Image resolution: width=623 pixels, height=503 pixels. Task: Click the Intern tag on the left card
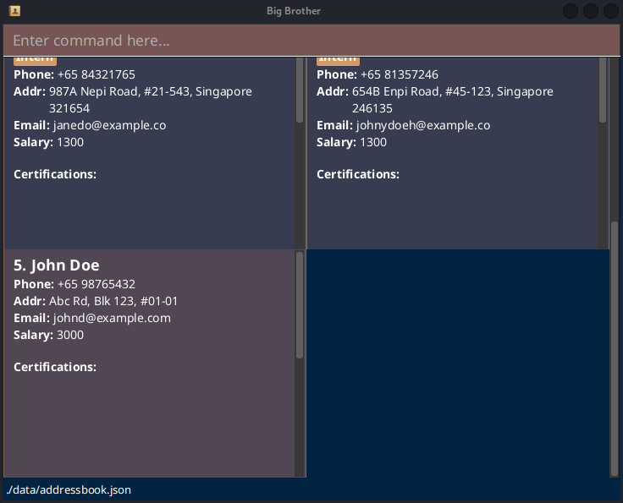pyautogui.click(x=35, y=59)
